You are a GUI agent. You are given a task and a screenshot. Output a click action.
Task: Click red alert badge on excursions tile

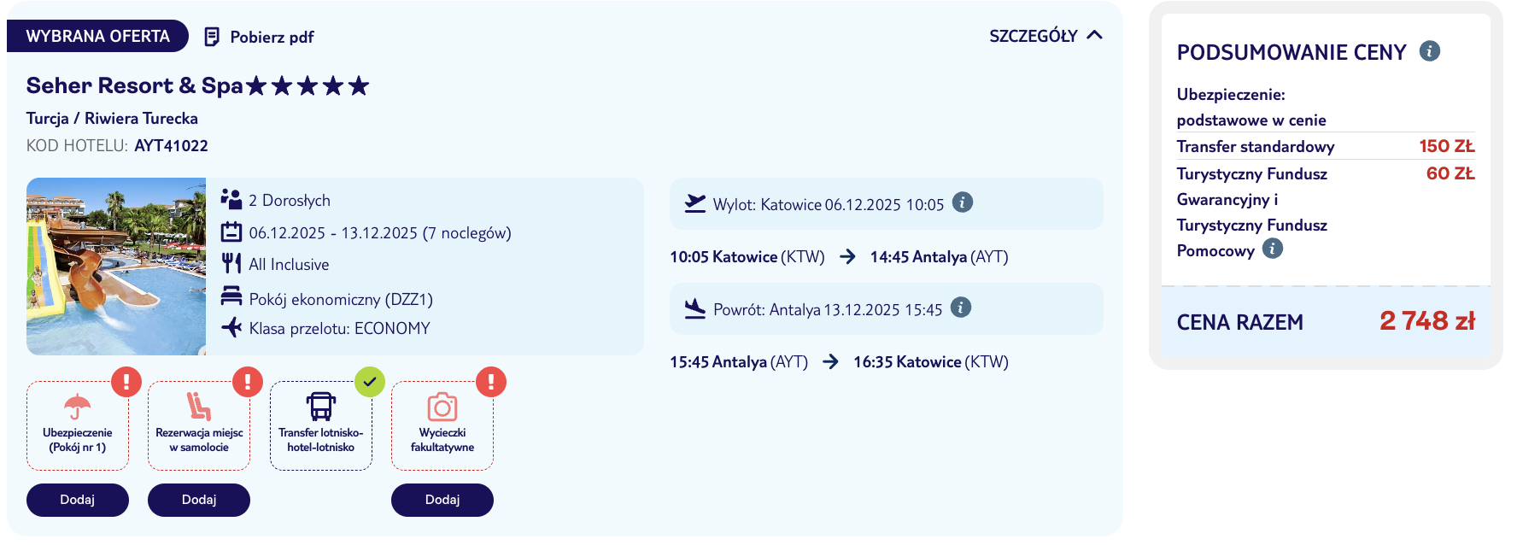(x=491, y=382)
